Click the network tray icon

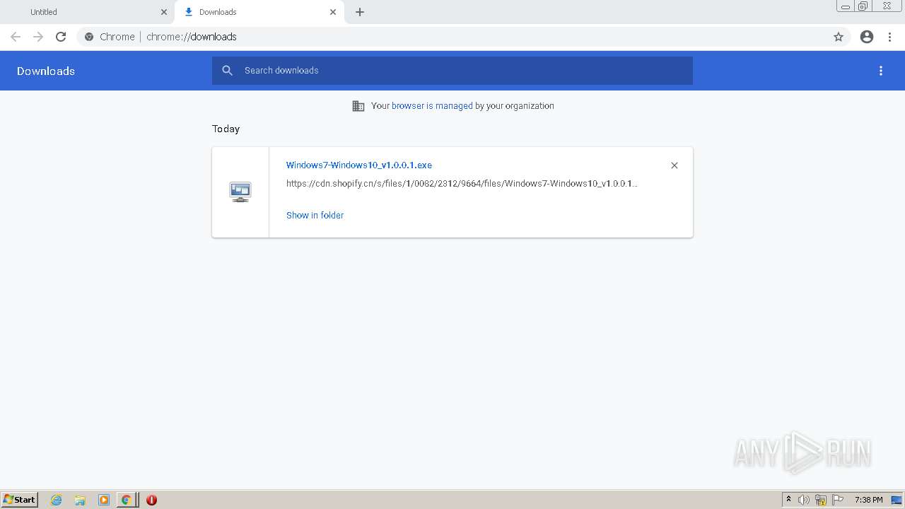[x=821, y=500]
